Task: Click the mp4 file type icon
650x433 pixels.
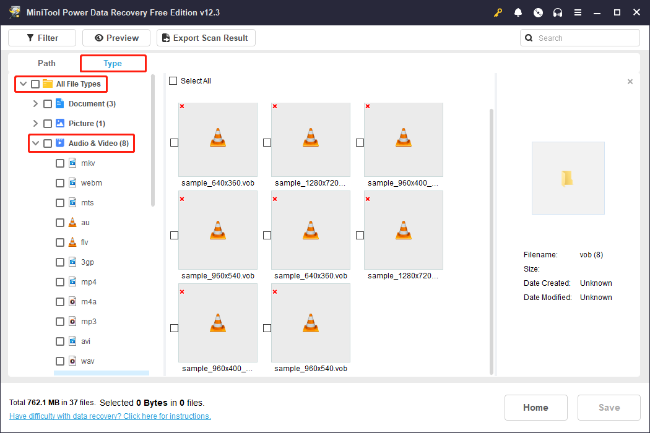Action: click(x=72, y=282)
